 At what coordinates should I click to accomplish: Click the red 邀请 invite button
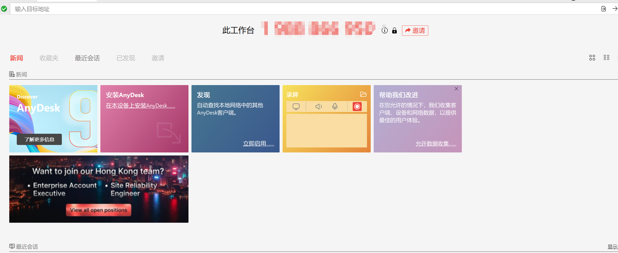coord(415,31)
